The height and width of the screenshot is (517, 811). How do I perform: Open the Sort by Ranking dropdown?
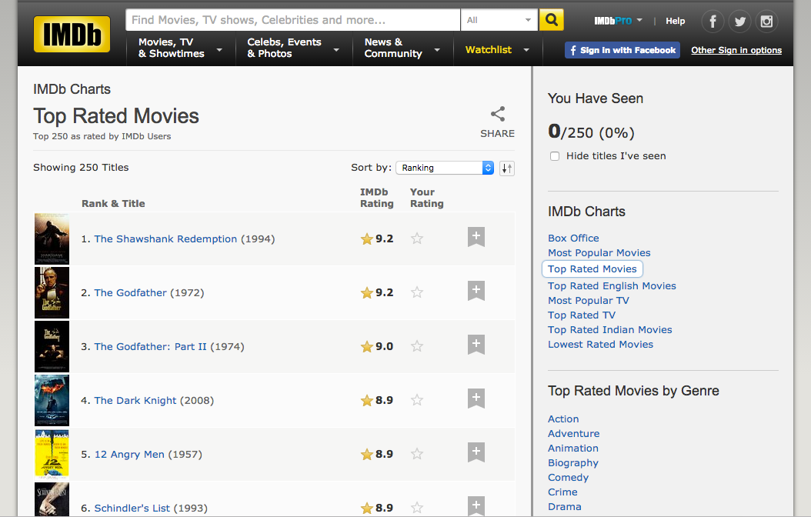445,168
